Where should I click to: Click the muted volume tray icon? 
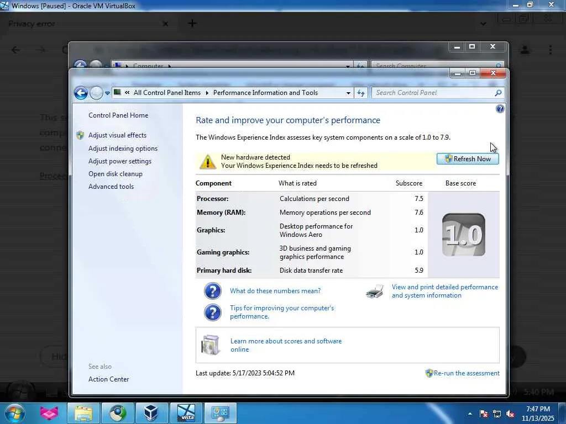pos(510,414)
